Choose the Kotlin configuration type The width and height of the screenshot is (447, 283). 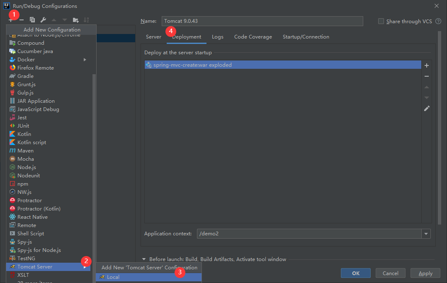(49, 134)
